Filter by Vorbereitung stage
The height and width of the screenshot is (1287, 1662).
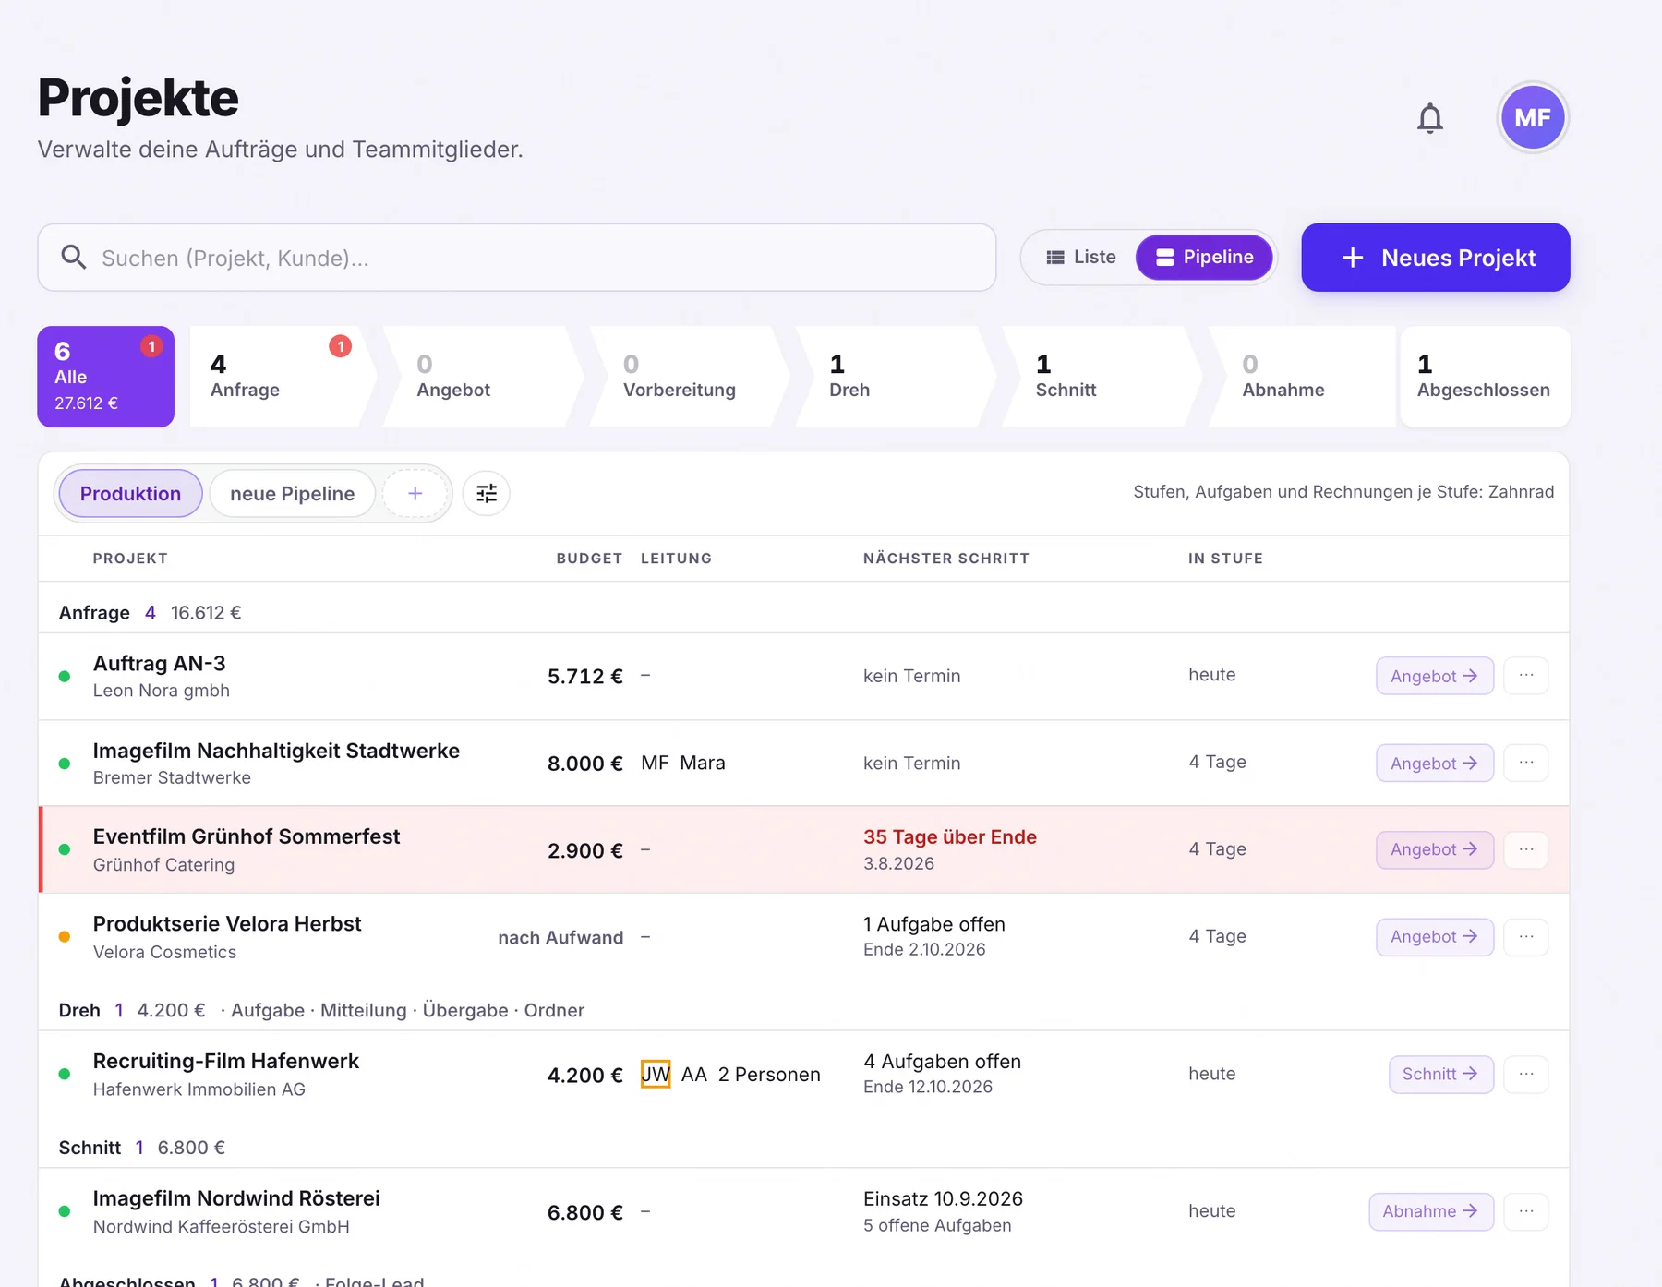pos(689,377)
